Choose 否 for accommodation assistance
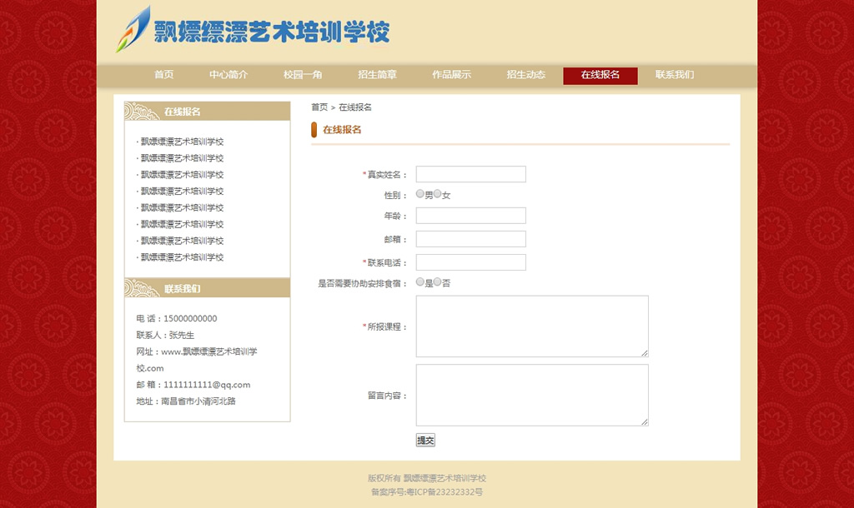This screenshot has width=854, height=508. [x=438, y=282]
